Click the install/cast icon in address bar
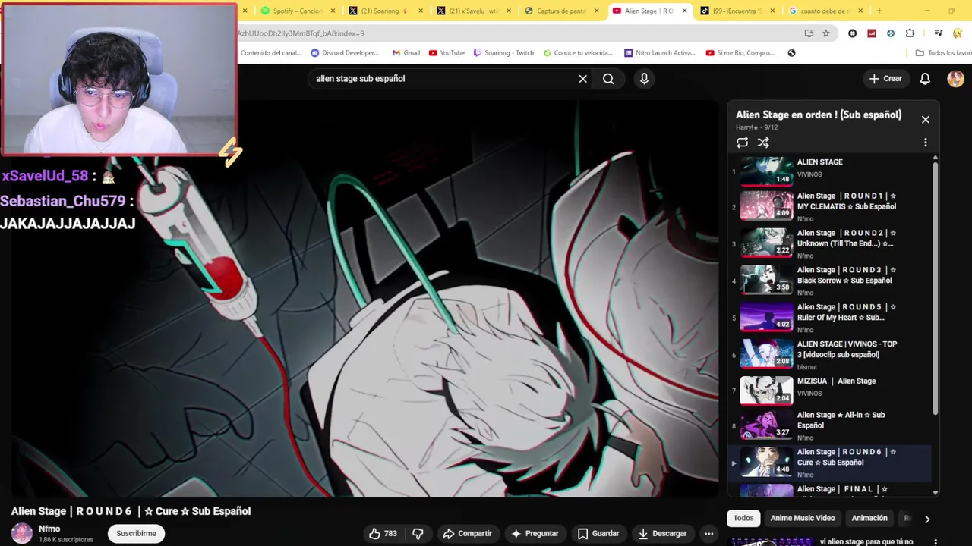 tap(809, 33)
